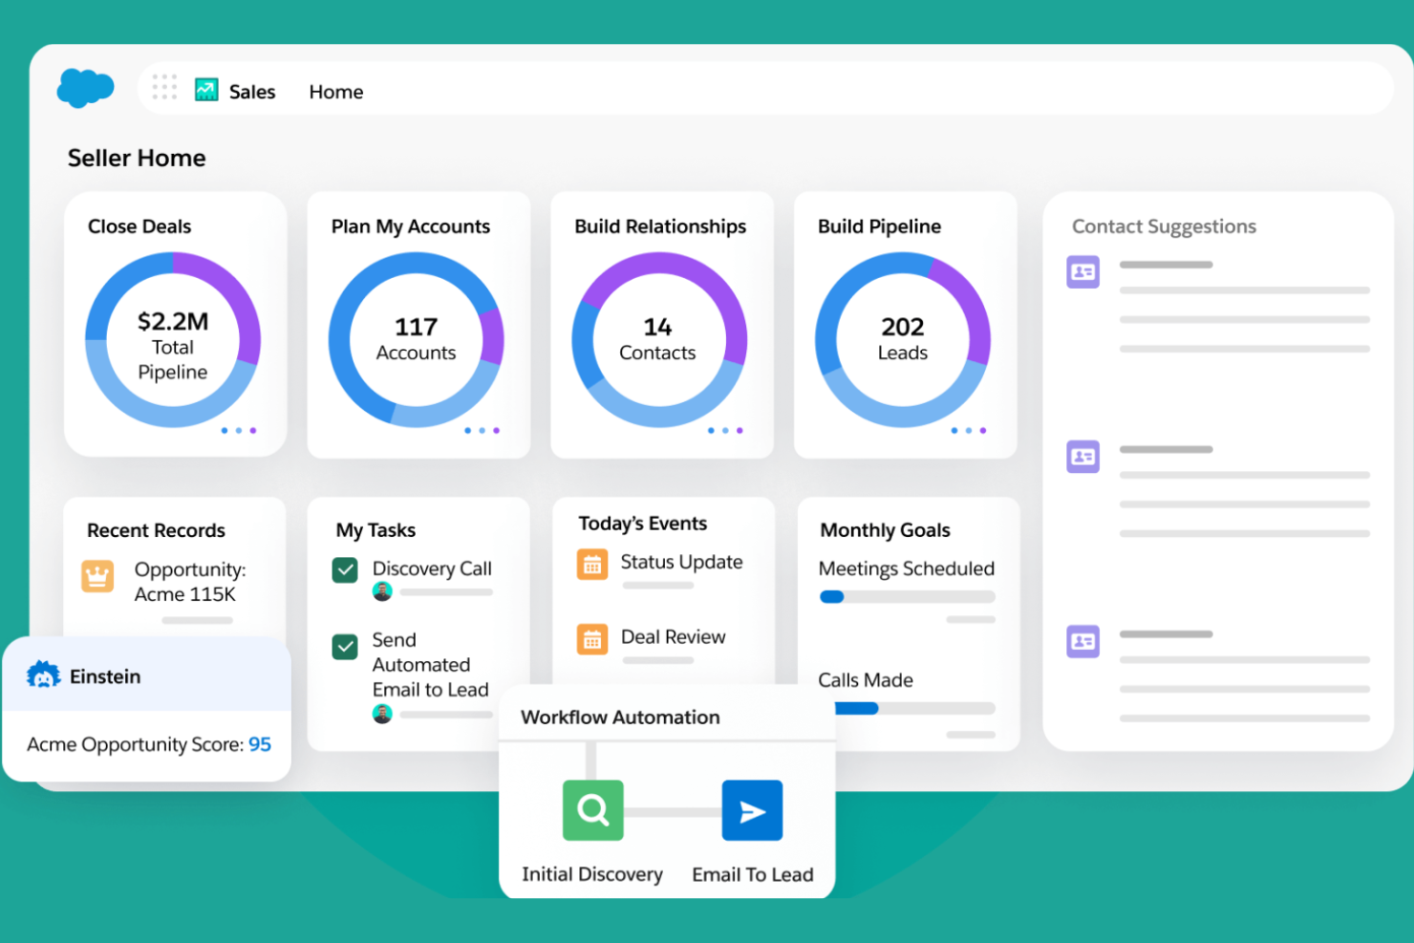The height and width of the screenshot is (943, 1414).
Task: Click the Workflow Automation panel title
Action: tap(620, 718)
